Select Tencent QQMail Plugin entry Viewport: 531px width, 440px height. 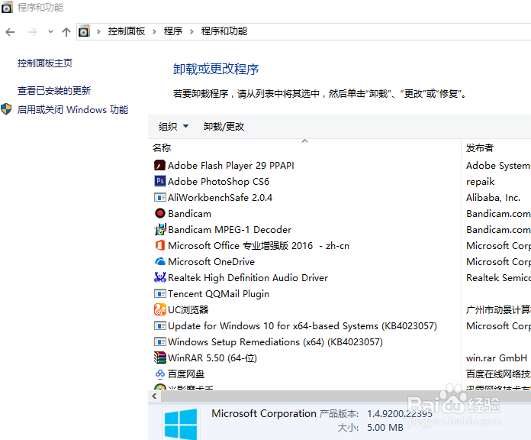(218, 293)
